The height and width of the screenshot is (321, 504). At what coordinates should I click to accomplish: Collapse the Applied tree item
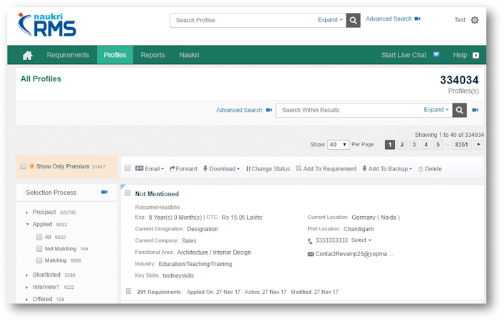pyautogui.click(x=27, y=224)
